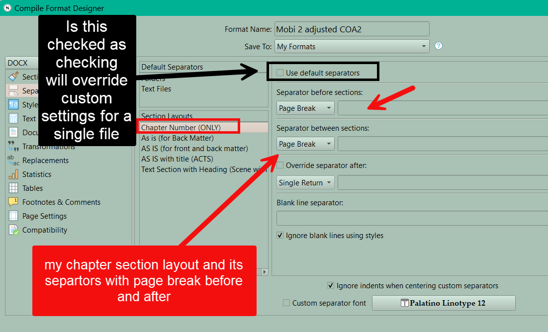Select the Page Settings icon

click(13, 216)
